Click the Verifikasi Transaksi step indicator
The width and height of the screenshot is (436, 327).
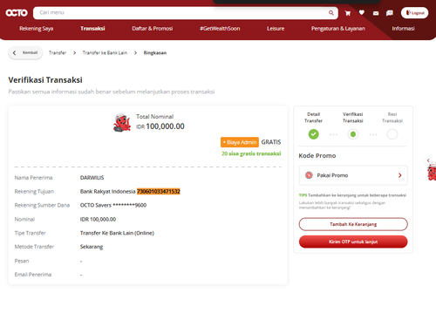click(x=353, y=134)
